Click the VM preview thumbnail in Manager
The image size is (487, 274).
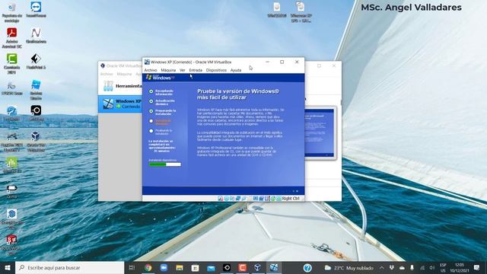(x=320, y=132)
